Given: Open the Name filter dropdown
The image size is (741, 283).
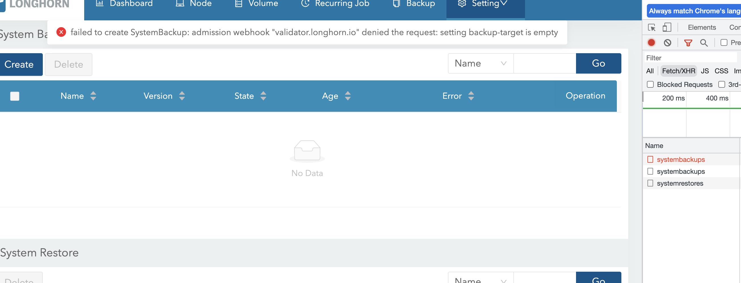Looking at the screenshot, I should 480,63.
